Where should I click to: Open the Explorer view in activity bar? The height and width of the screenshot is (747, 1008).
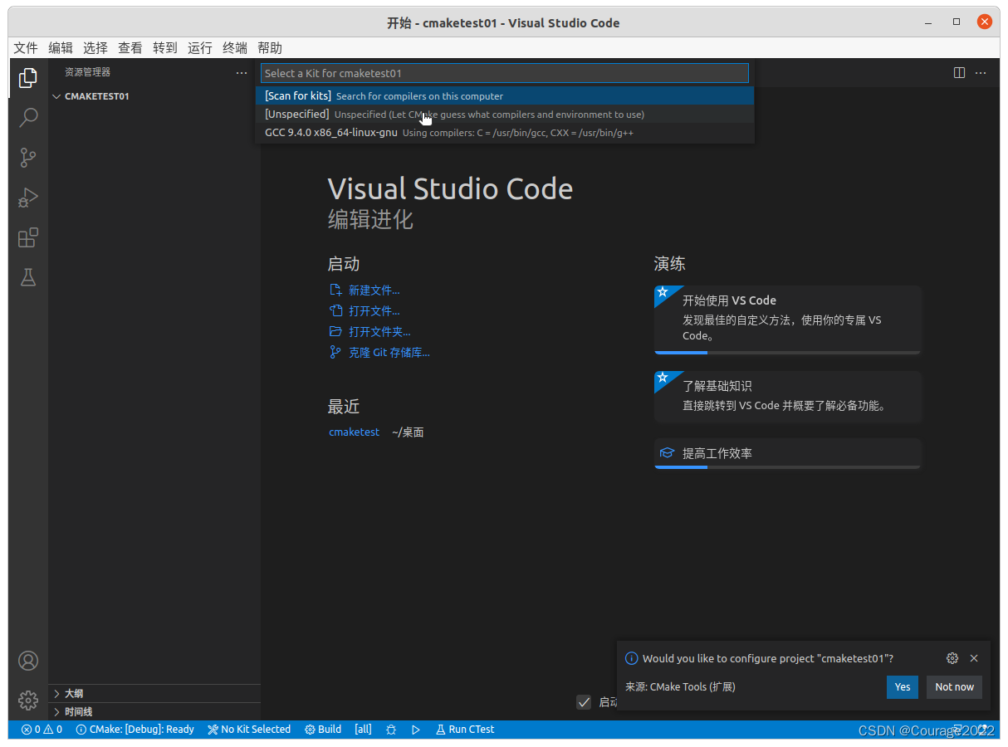click(x=28, y=78)
